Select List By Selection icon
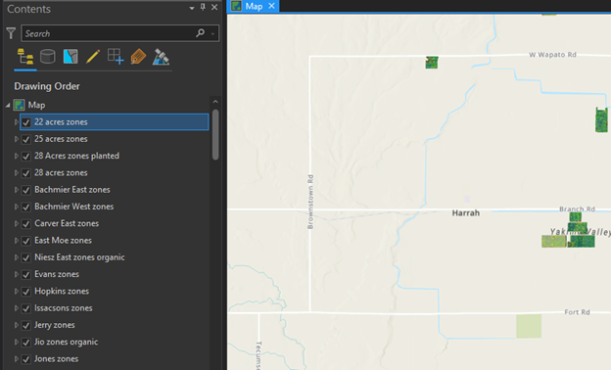Viewport: 611px width, 370px height. [x=70, y=57]
